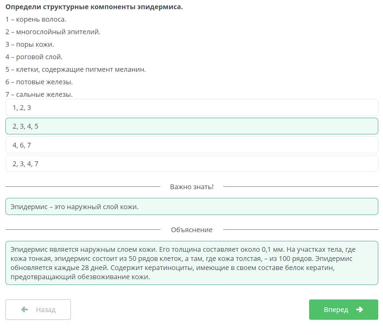Click the question title about эпидермиса components
383x335 pixels.
[x=94, y=7]
